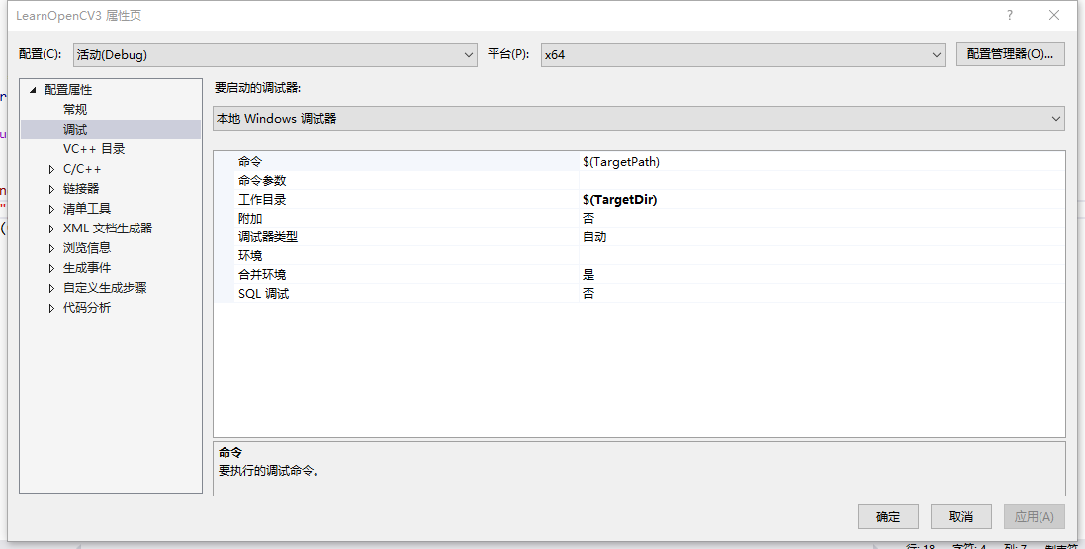The image size is (1085, 549).
Task: Click the 应用(A) apply button
Action: (1035, 516)
